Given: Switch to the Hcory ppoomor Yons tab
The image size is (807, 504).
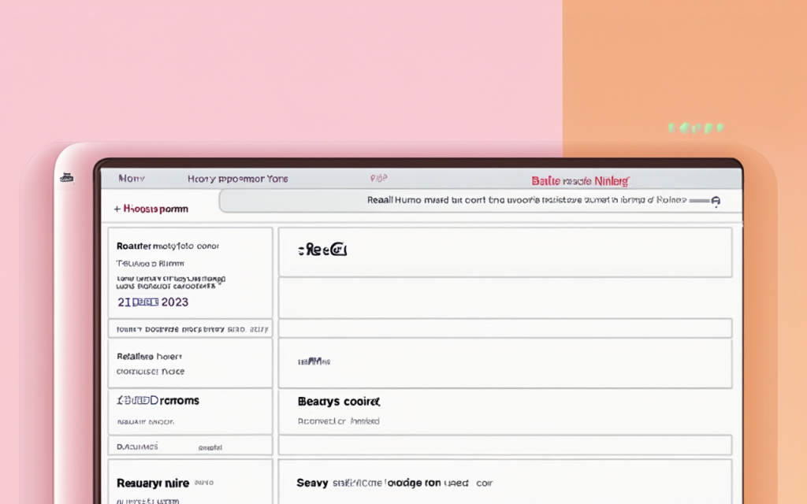Looking at the screenshot, I should tap(237, 180).
